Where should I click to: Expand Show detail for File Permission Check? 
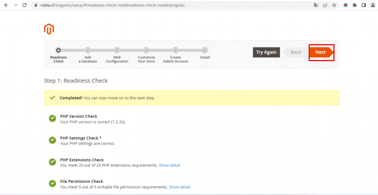[180, 187]
